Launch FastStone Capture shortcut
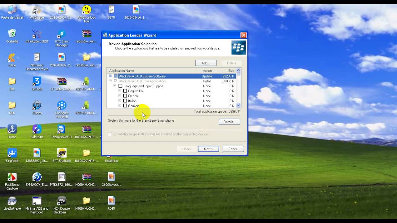The image size is (397, 223). 12,181
